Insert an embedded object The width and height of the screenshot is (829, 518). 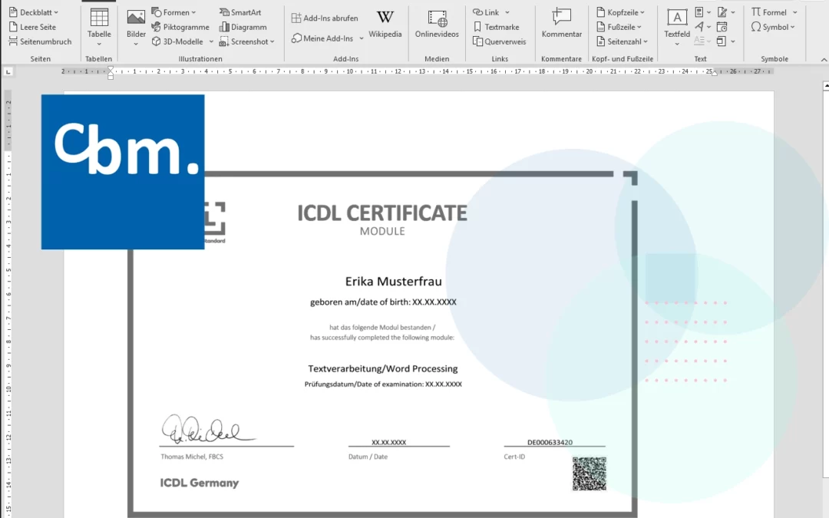[x=722, y=41]
